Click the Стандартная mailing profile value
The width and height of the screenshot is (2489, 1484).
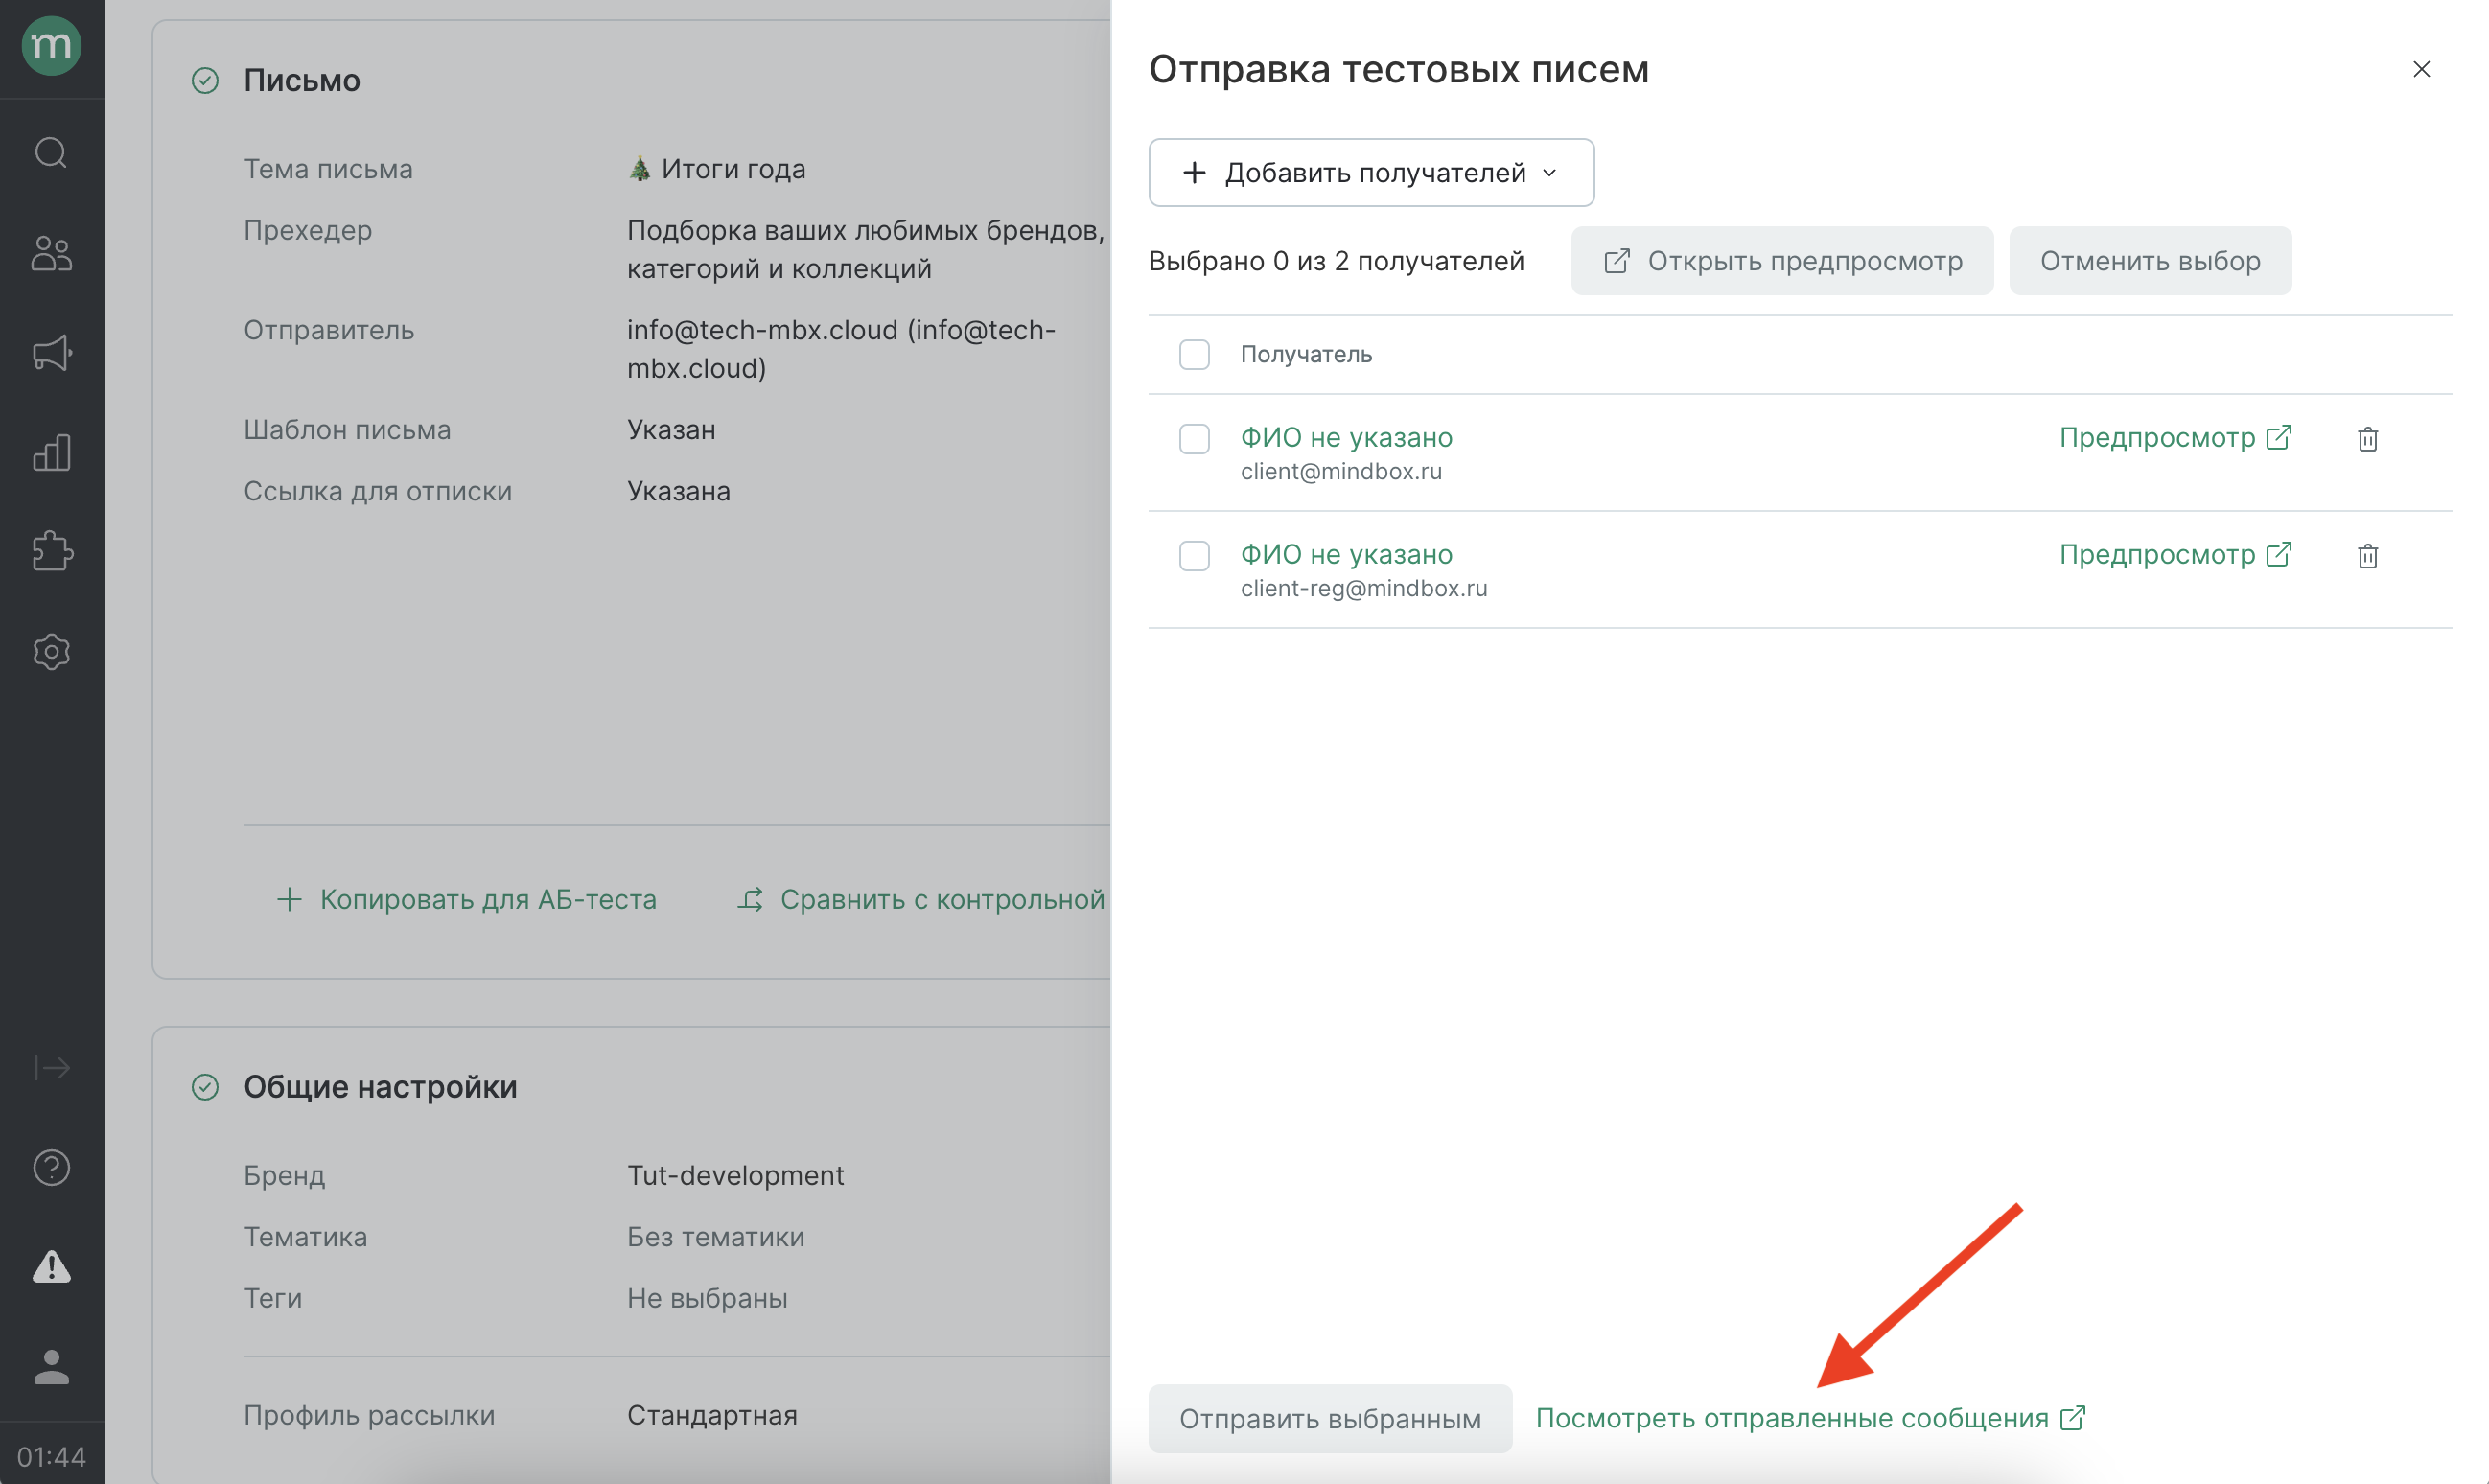[x=712, y=1415]
